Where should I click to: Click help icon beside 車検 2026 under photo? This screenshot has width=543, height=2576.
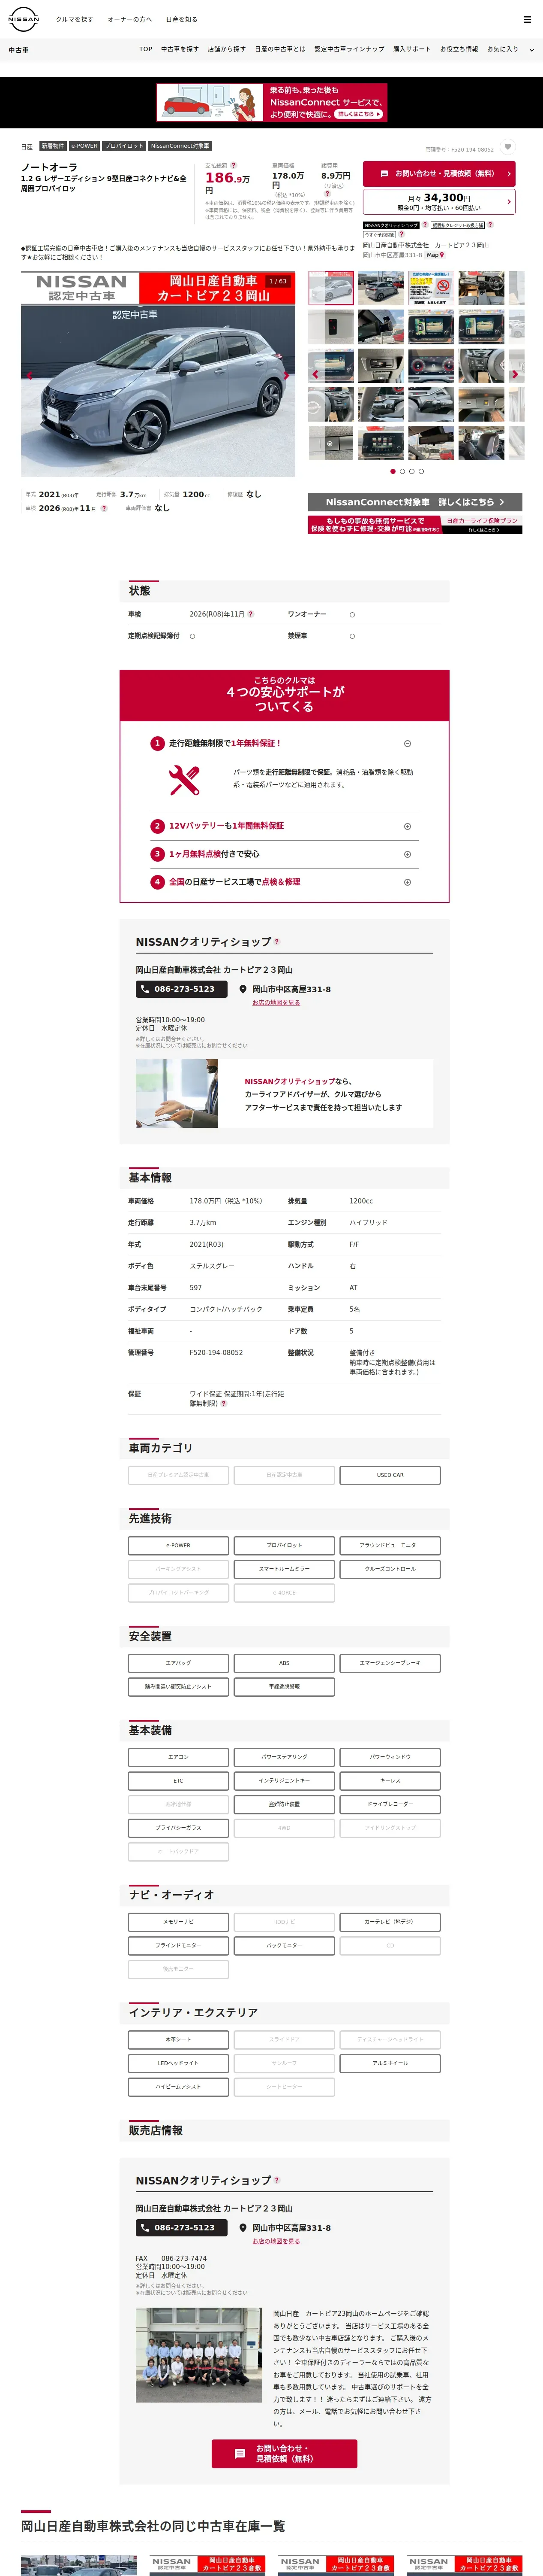104,508
